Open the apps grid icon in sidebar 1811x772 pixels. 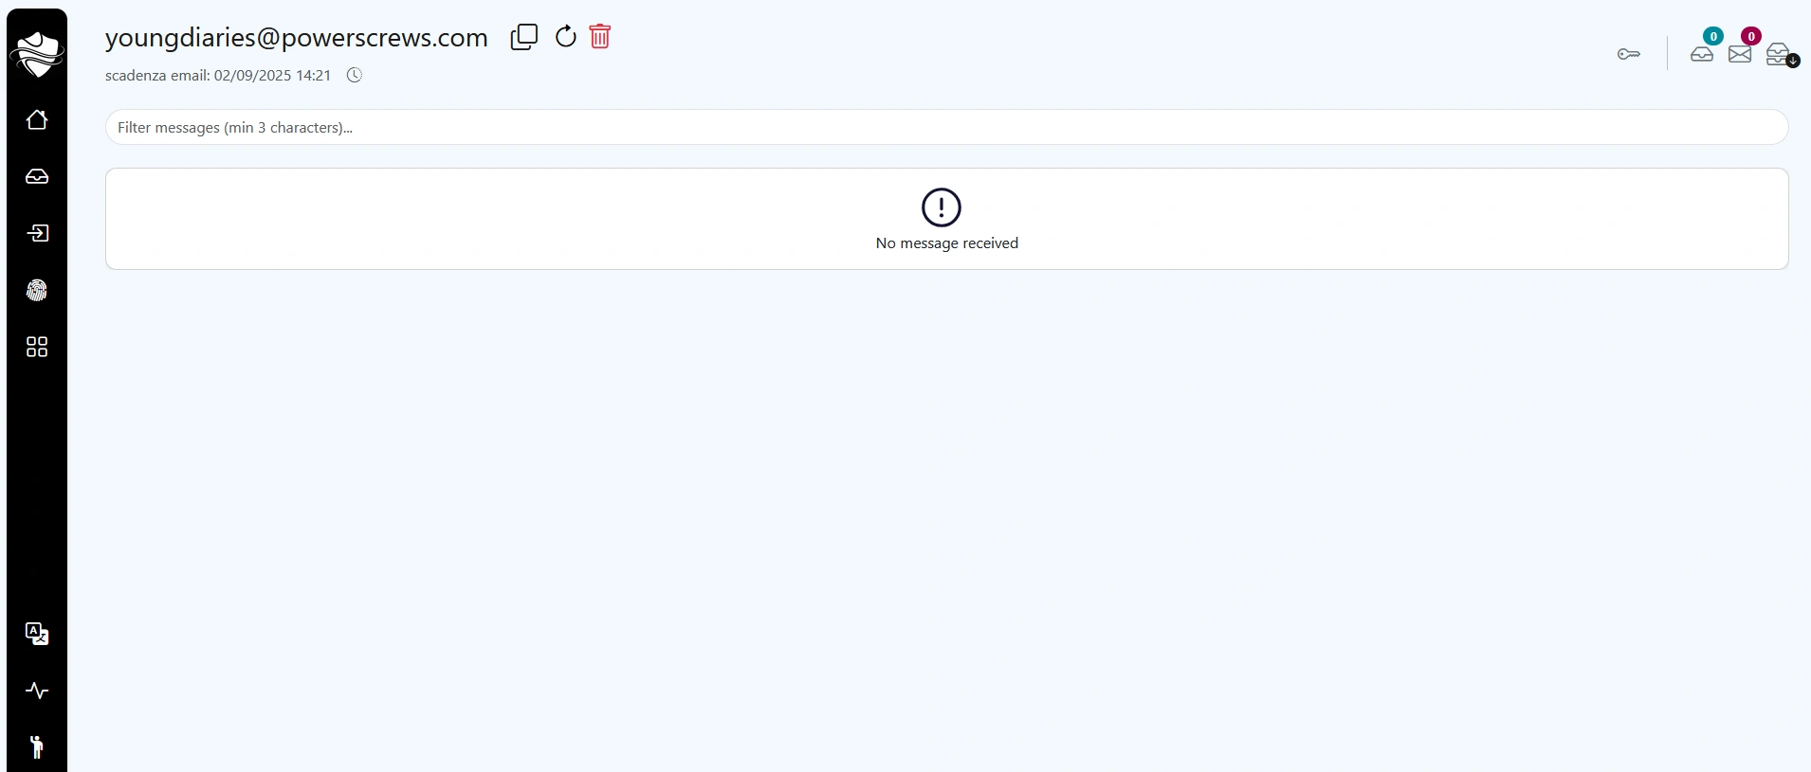click(37, 347)
